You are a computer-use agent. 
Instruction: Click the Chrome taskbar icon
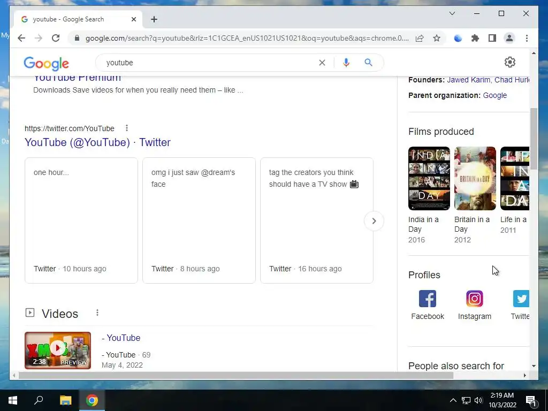pos(92,400)
